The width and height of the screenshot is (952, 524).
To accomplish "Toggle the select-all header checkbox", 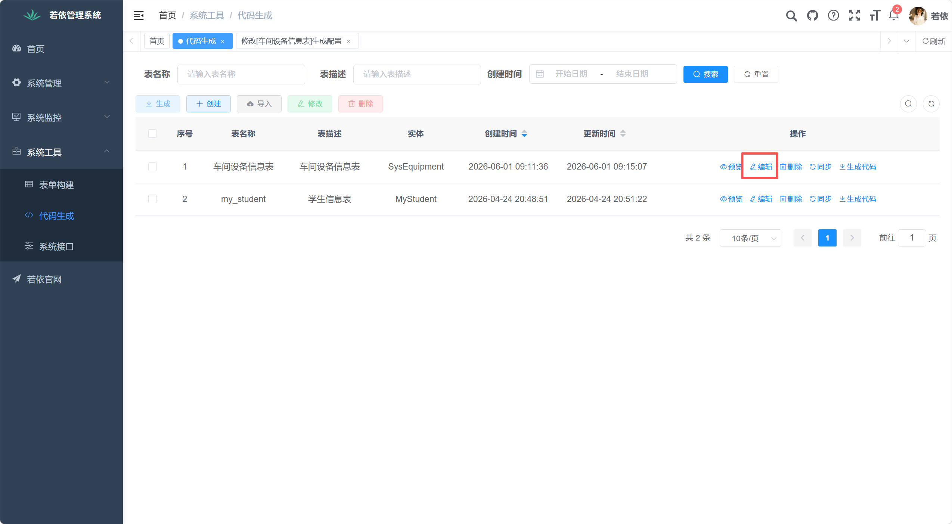I will click(x=152, y=134).
